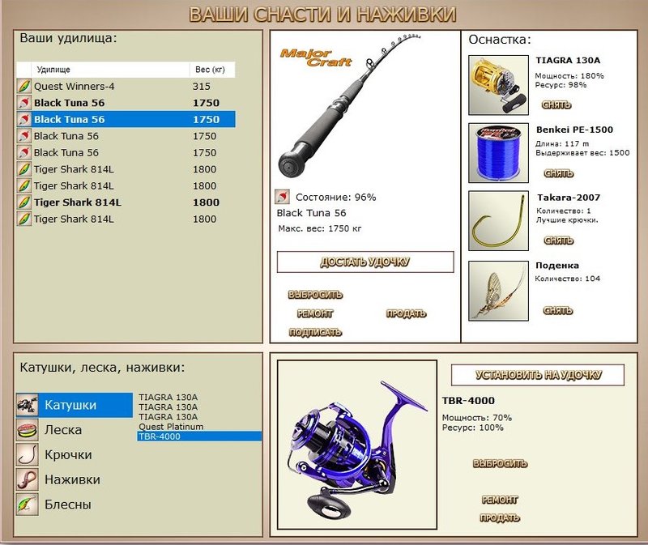
Task: Click the float icon next to Состояние: 96%
Action: click(x=282, y=197)
